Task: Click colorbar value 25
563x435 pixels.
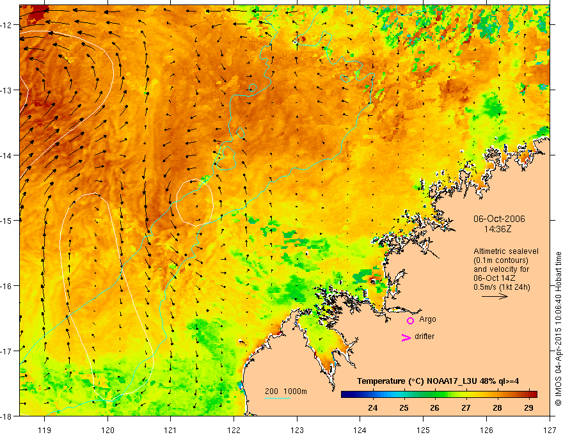Action: (x=404, y=407)
